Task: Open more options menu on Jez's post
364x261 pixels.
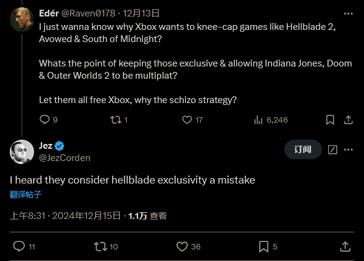Action: 348,149
